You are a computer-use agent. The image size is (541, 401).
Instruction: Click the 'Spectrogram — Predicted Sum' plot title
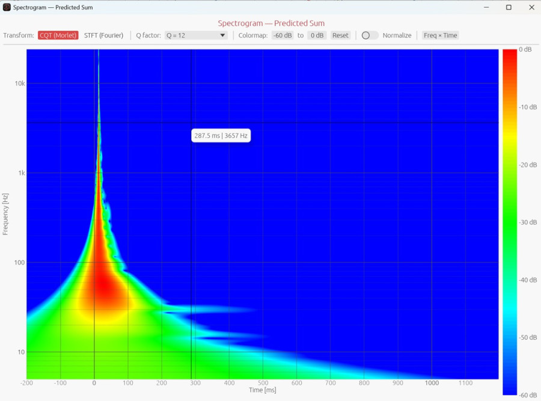[x=271, y=23]
